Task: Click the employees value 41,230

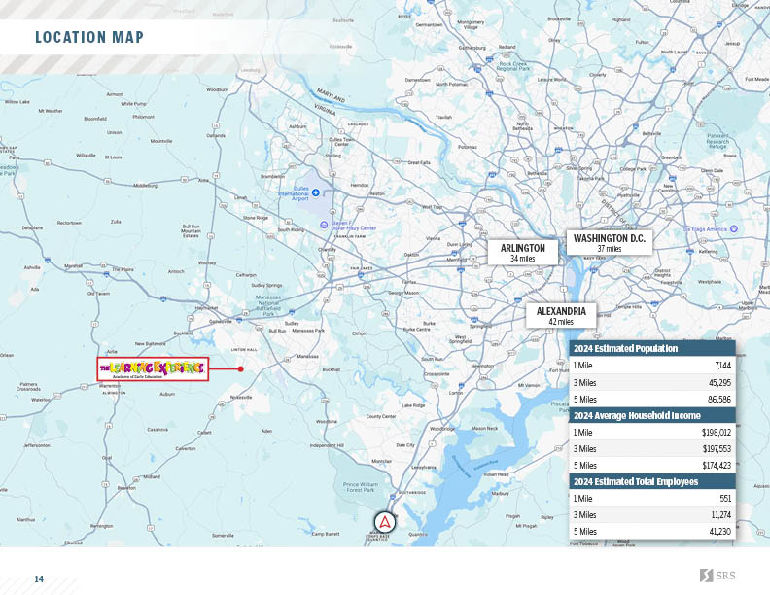Action: [x=719, y=532]
